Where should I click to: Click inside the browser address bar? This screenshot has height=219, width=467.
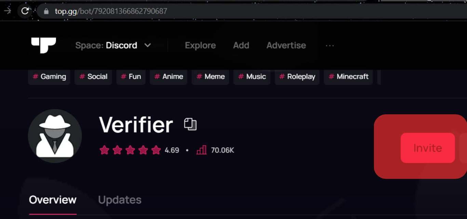(x=109, y=11)
